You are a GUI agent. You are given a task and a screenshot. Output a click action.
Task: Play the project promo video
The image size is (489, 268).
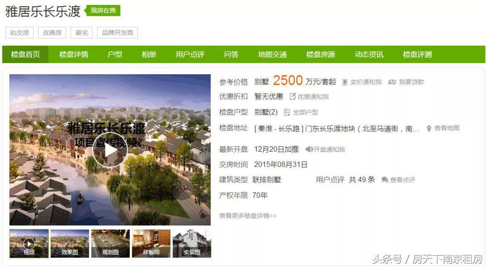(x=110, y=150)
